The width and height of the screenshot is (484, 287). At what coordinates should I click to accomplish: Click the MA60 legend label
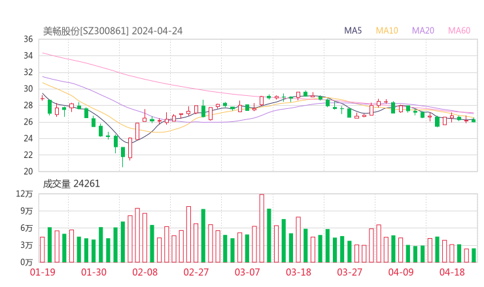[459, 31]
